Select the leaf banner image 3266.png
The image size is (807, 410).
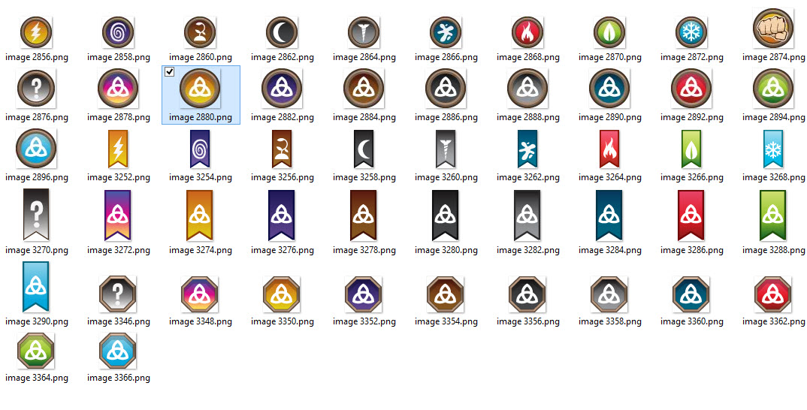(x=691, y=149)
